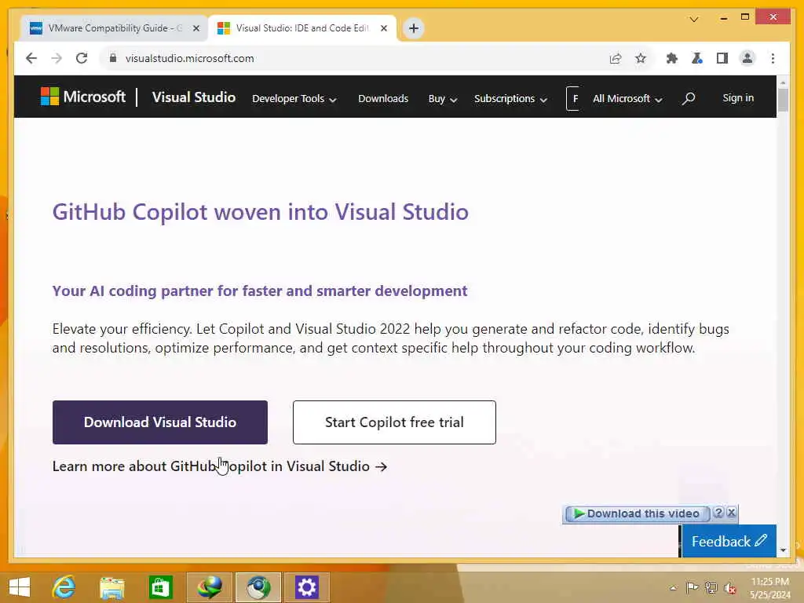Click Start Copilot free trial
This screenshot has width=804, height=603.
394,422
